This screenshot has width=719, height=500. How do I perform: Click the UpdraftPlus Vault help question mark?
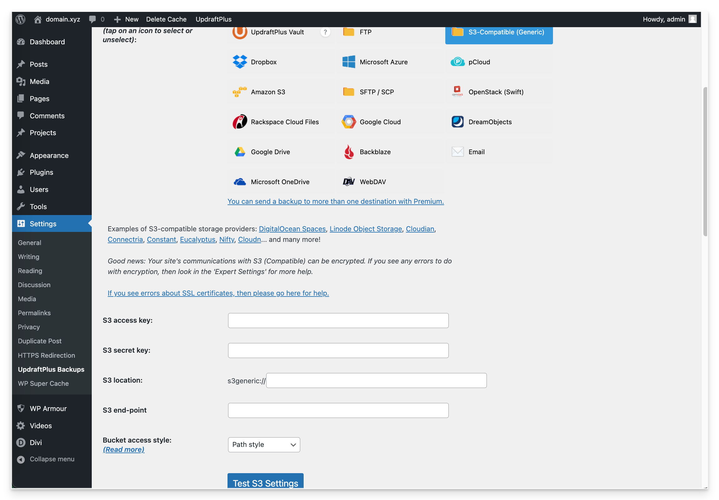325,32
